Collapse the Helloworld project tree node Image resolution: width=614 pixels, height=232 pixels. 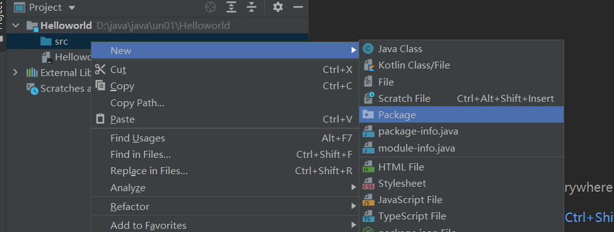point(16,26)
